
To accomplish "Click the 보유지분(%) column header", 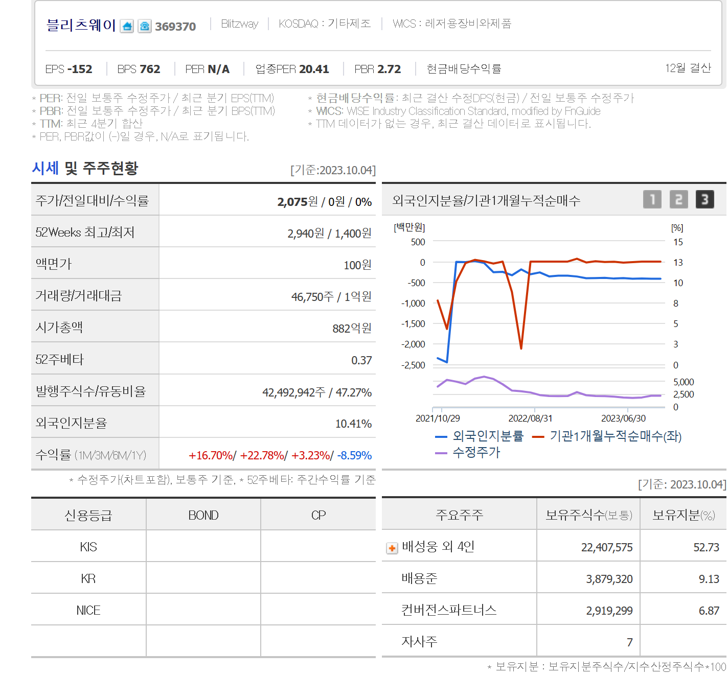I will (684, 515).
